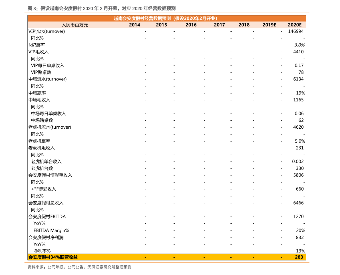Click the 资料来源 source footnote text
Viewport: 340px width, 275px height.
[x=79, y=267]
